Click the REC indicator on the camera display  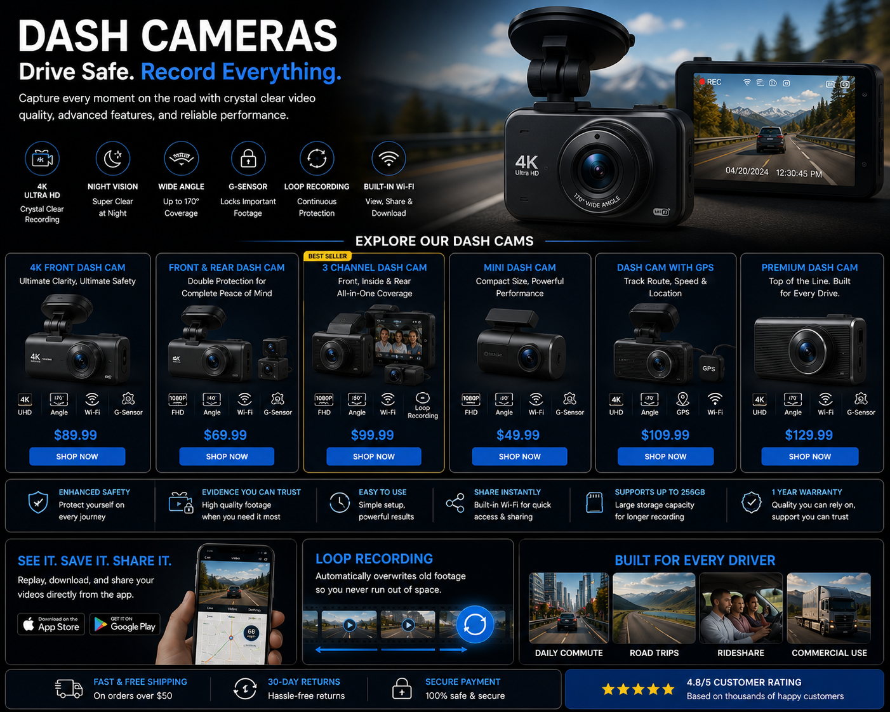(x=710, y=82)
